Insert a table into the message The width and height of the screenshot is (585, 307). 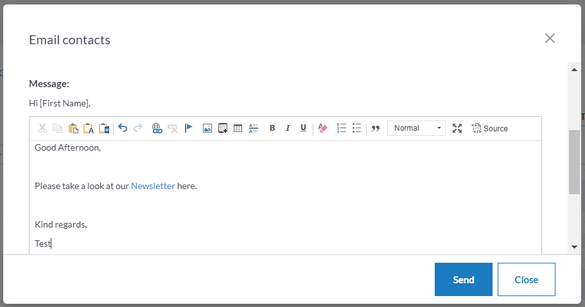point(238,128)
